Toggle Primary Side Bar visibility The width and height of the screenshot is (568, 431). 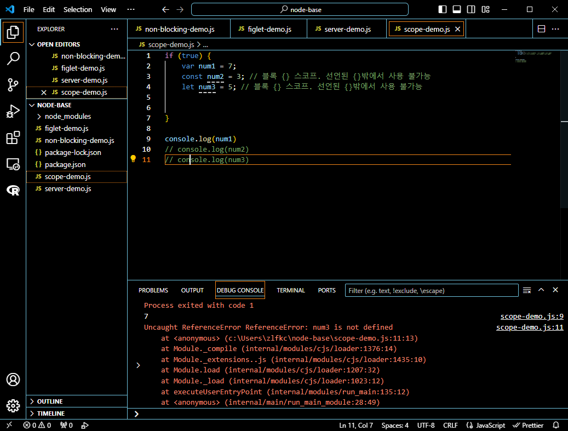(443, 9)
